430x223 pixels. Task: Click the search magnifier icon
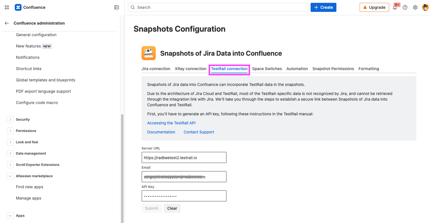(133, 7)
